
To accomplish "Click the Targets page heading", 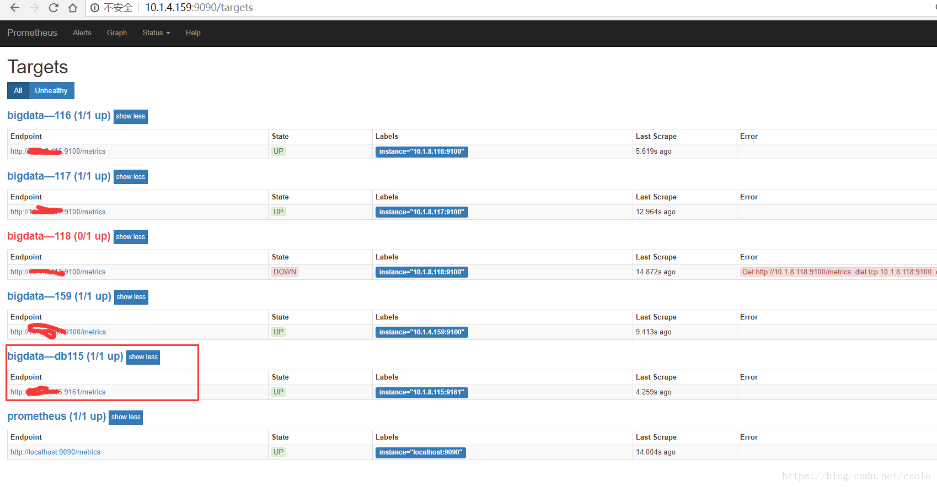I will [x=38, y=67].
